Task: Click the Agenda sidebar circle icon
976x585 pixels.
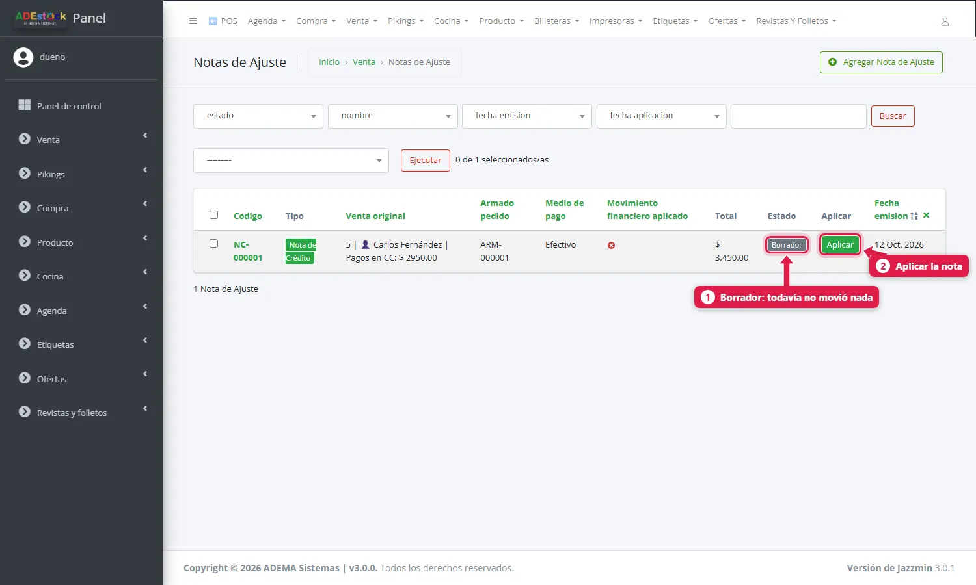Action: (25, 310)
